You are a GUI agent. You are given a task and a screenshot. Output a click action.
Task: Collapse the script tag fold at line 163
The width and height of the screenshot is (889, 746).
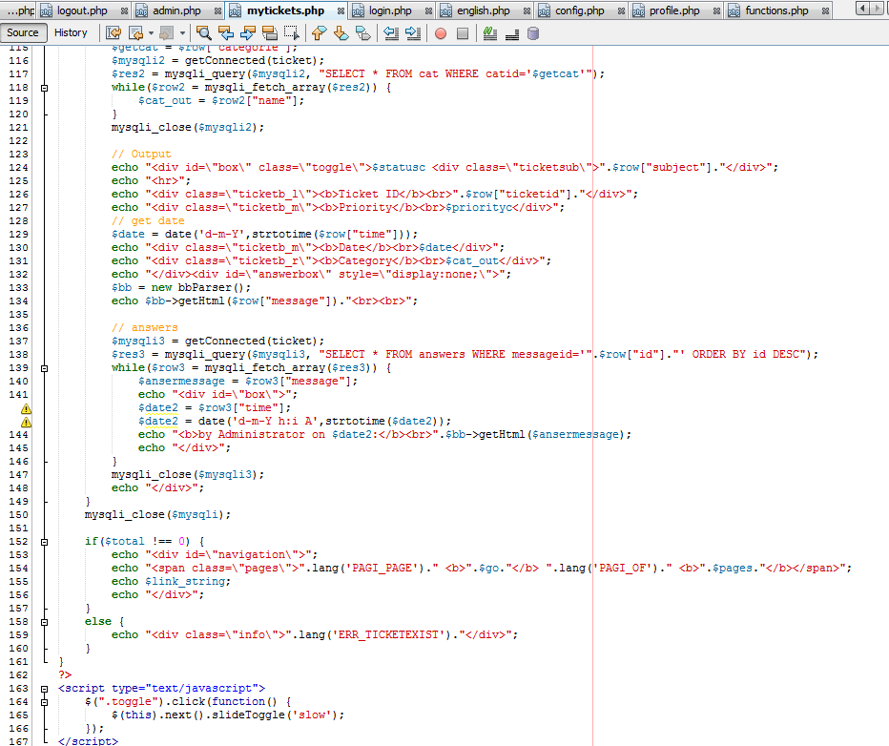[44, 689]
